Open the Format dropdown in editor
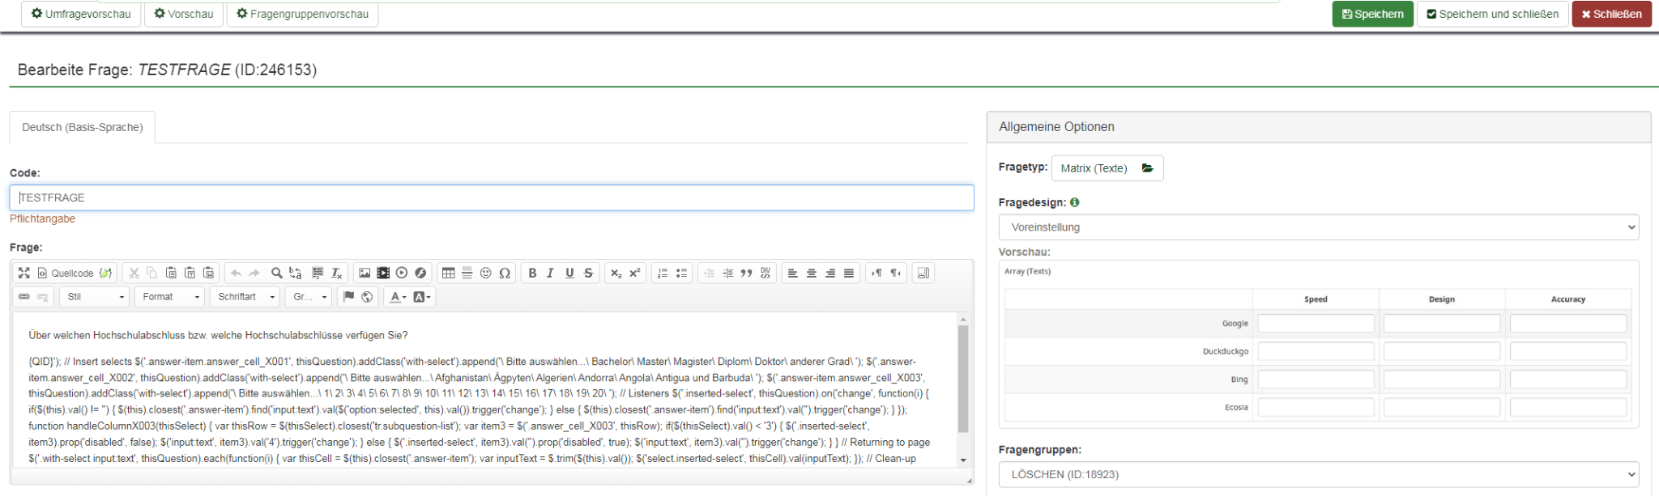This screenshot has width=1659, height=496. point(170,297)
